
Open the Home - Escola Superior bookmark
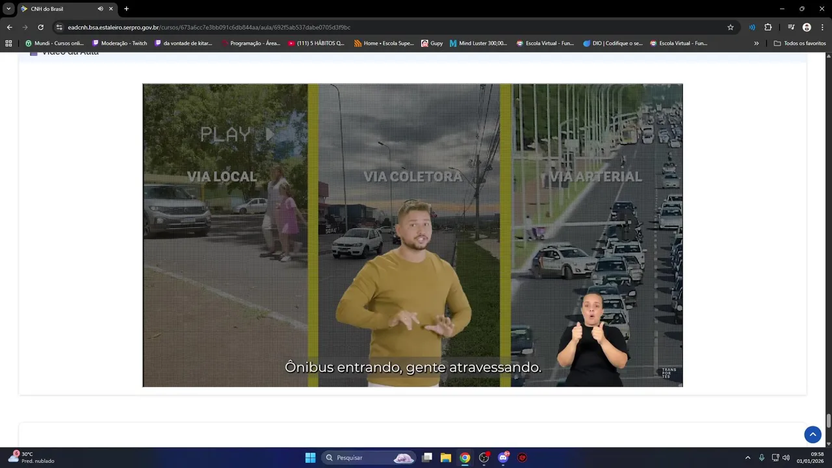pyautogui.click(x=384, y=43)
